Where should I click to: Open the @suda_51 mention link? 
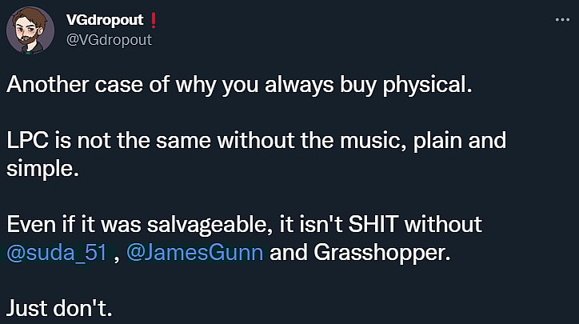48,254
